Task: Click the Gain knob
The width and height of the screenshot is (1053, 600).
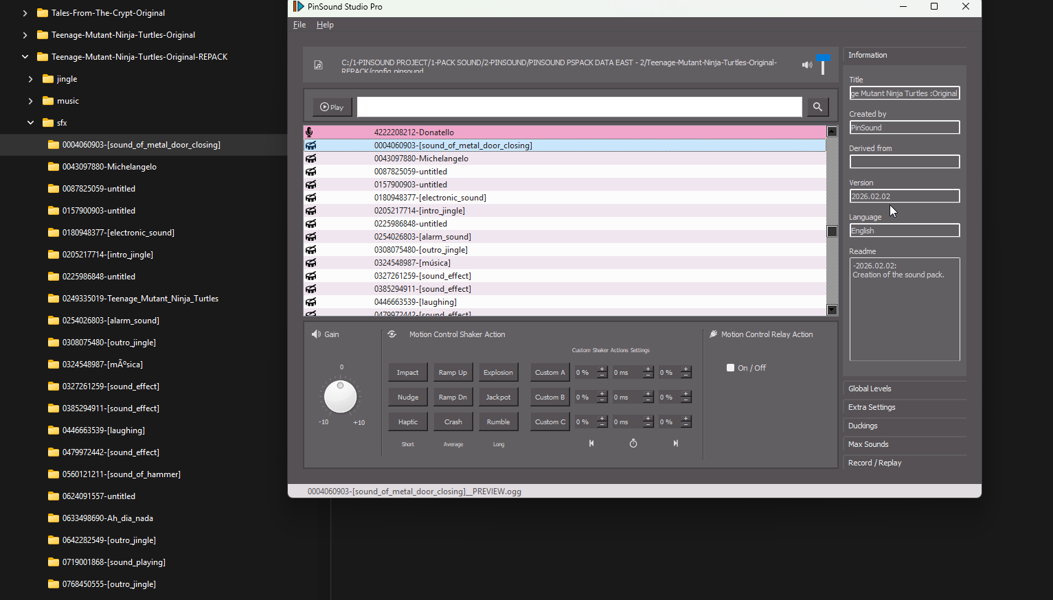Action: [x=340, y=397]
